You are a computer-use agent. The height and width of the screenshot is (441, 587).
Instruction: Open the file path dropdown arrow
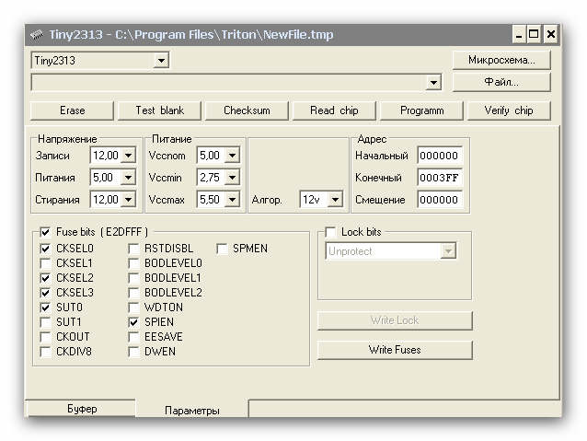click(434, 83)
